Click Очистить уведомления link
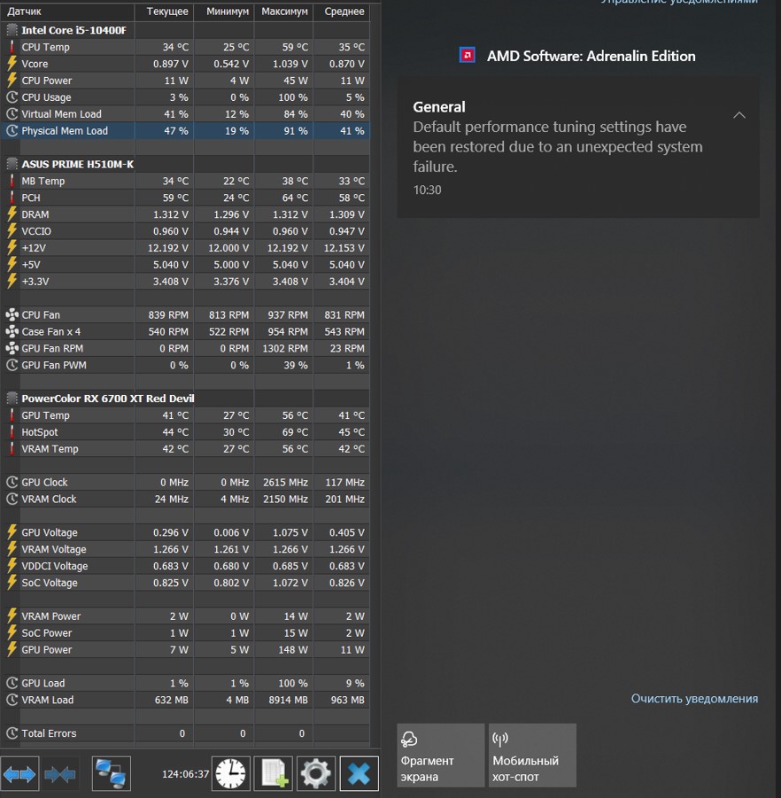The image size is (781, 798). [x=694, y=699]
